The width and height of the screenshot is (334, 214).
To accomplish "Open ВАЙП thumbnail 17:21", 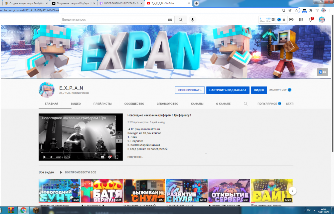I will click(x=272, y=191).
